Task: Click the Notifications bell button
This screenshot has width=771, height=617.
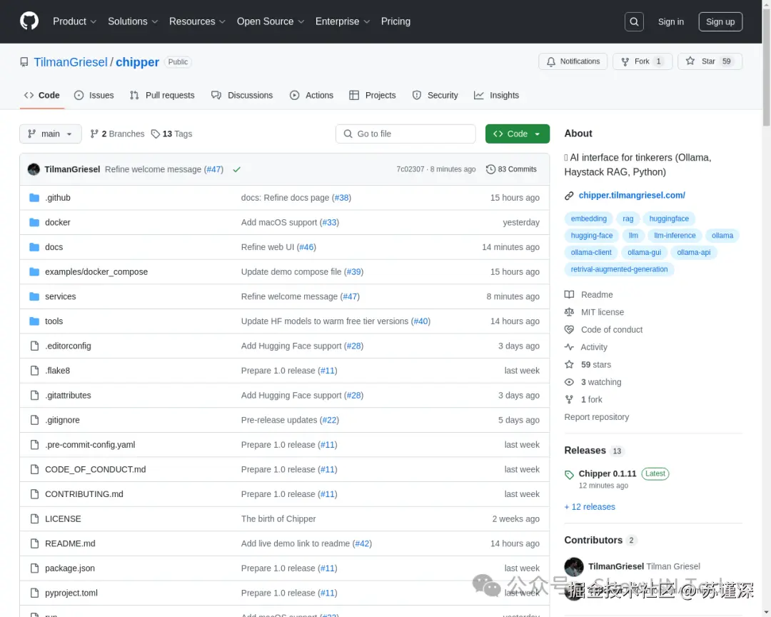Action: pos(573,61)
